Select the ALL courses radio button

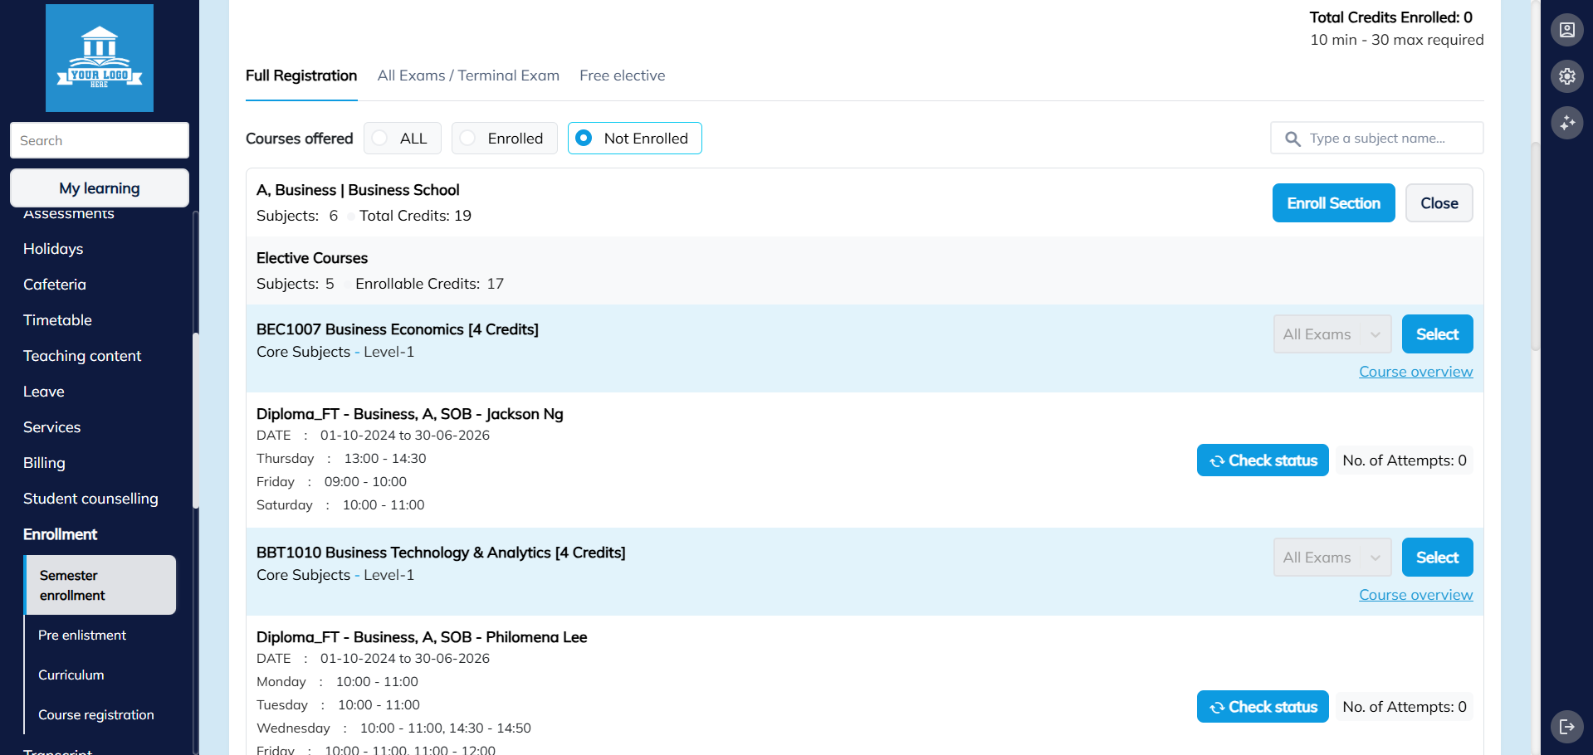coord(380,139)
